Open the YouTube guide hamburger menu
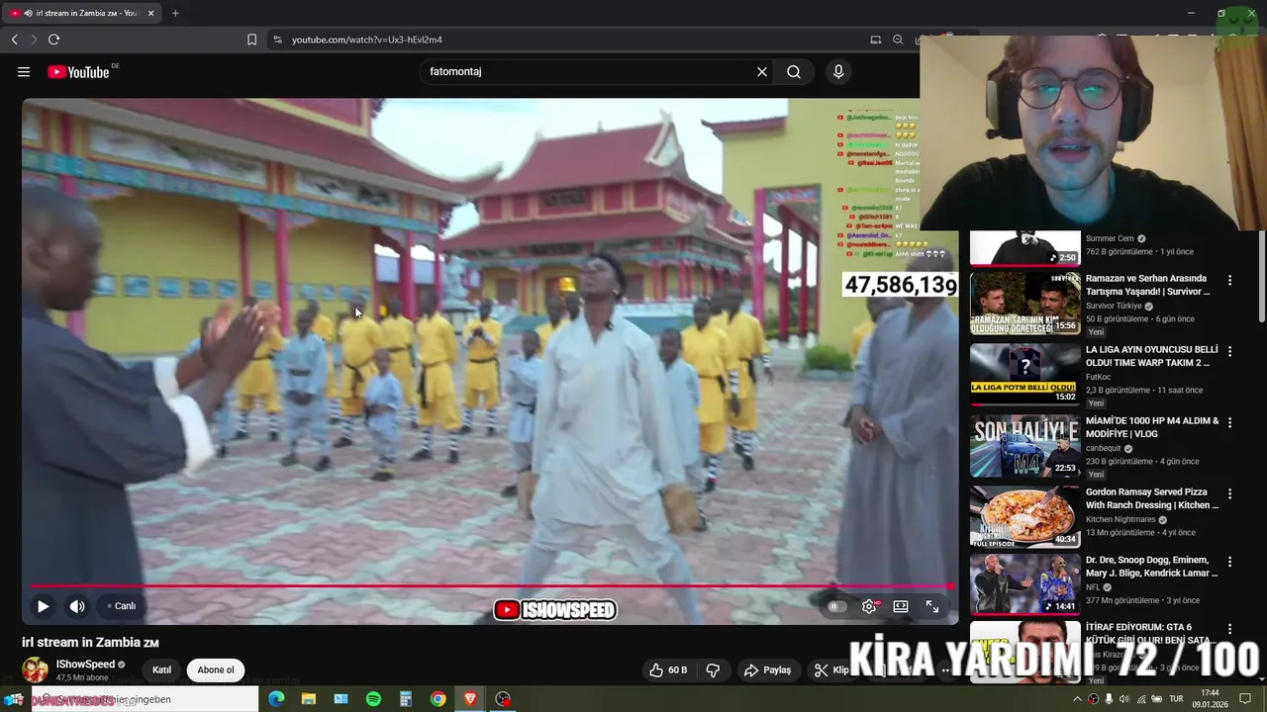Screen dimensions: 1267x712 24,71
